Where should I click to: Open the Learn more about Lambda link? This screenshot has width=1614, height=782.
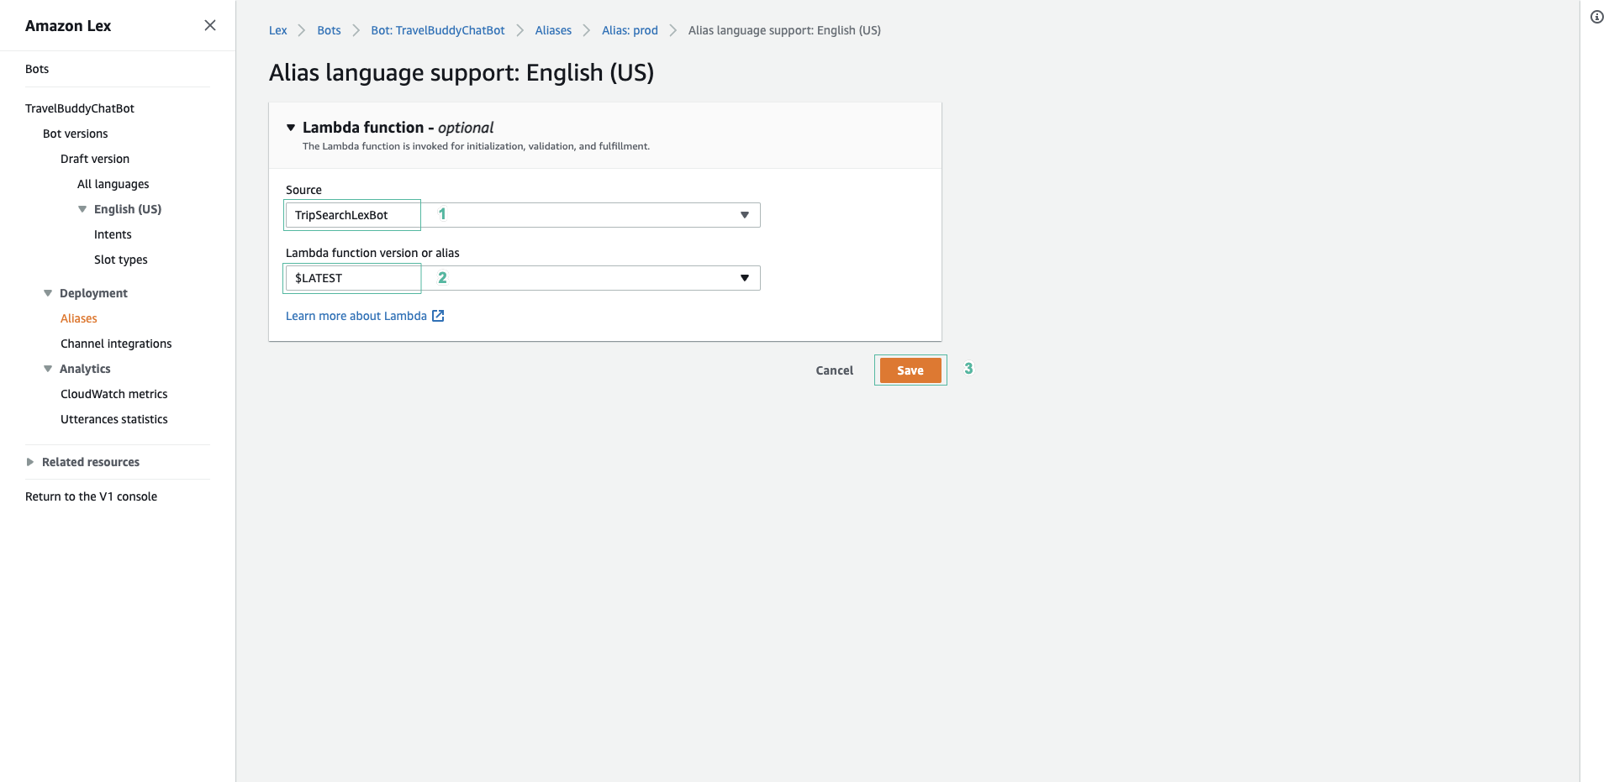(356, 316)
